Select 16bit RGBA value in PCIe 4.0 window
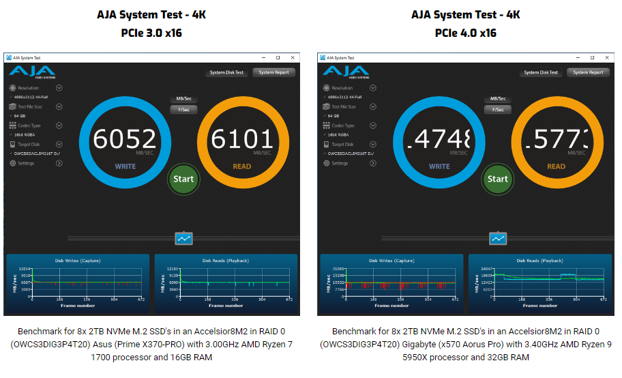The height and width of the screenshot is (378, 622). (338, 134)
